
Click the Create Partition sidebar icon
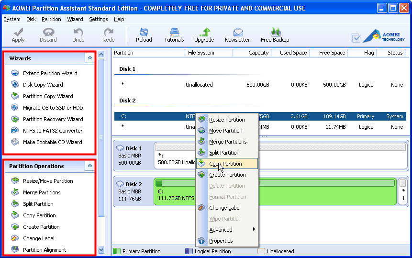coord(15,226)
